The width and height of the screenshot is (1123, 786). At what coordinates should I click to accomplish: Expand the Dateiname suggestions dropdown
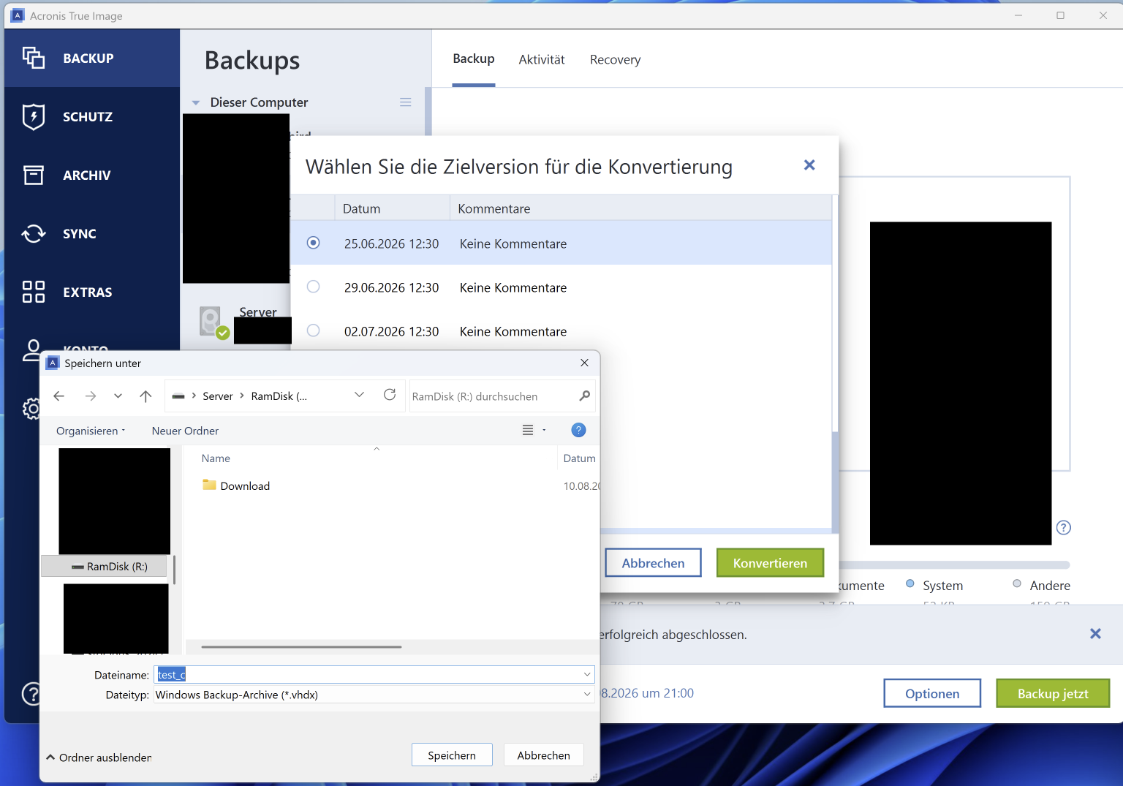click(x=587, y=674)
